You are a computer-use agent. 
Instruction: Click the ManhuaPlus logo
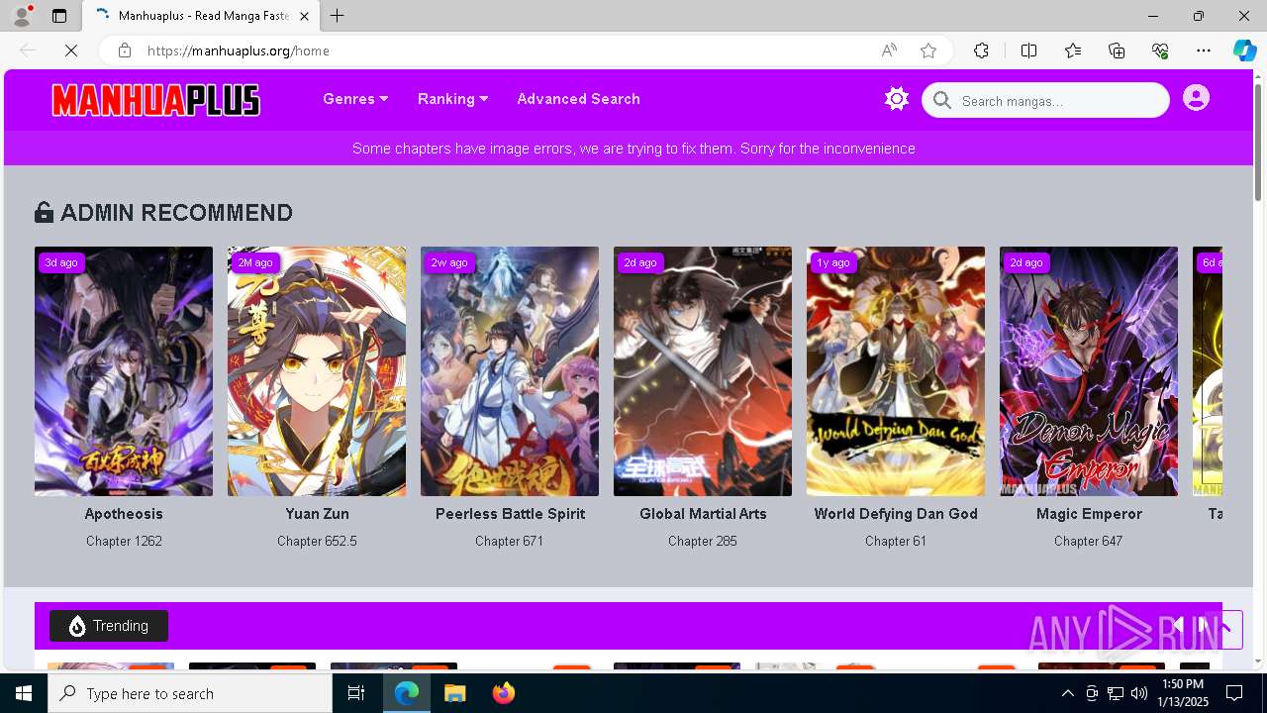155,100
